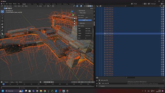Open the SourceIO sidebar tab
Image resolution: width=165 pixels, height=93 pixels.
[x=94, y=24]
